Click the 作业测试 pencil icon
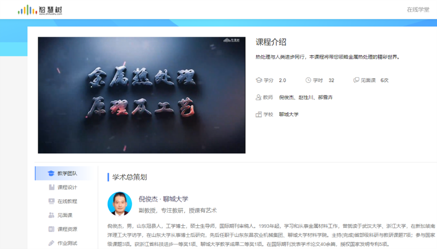This screenshot has height=249, width=437. pos(51,243)
